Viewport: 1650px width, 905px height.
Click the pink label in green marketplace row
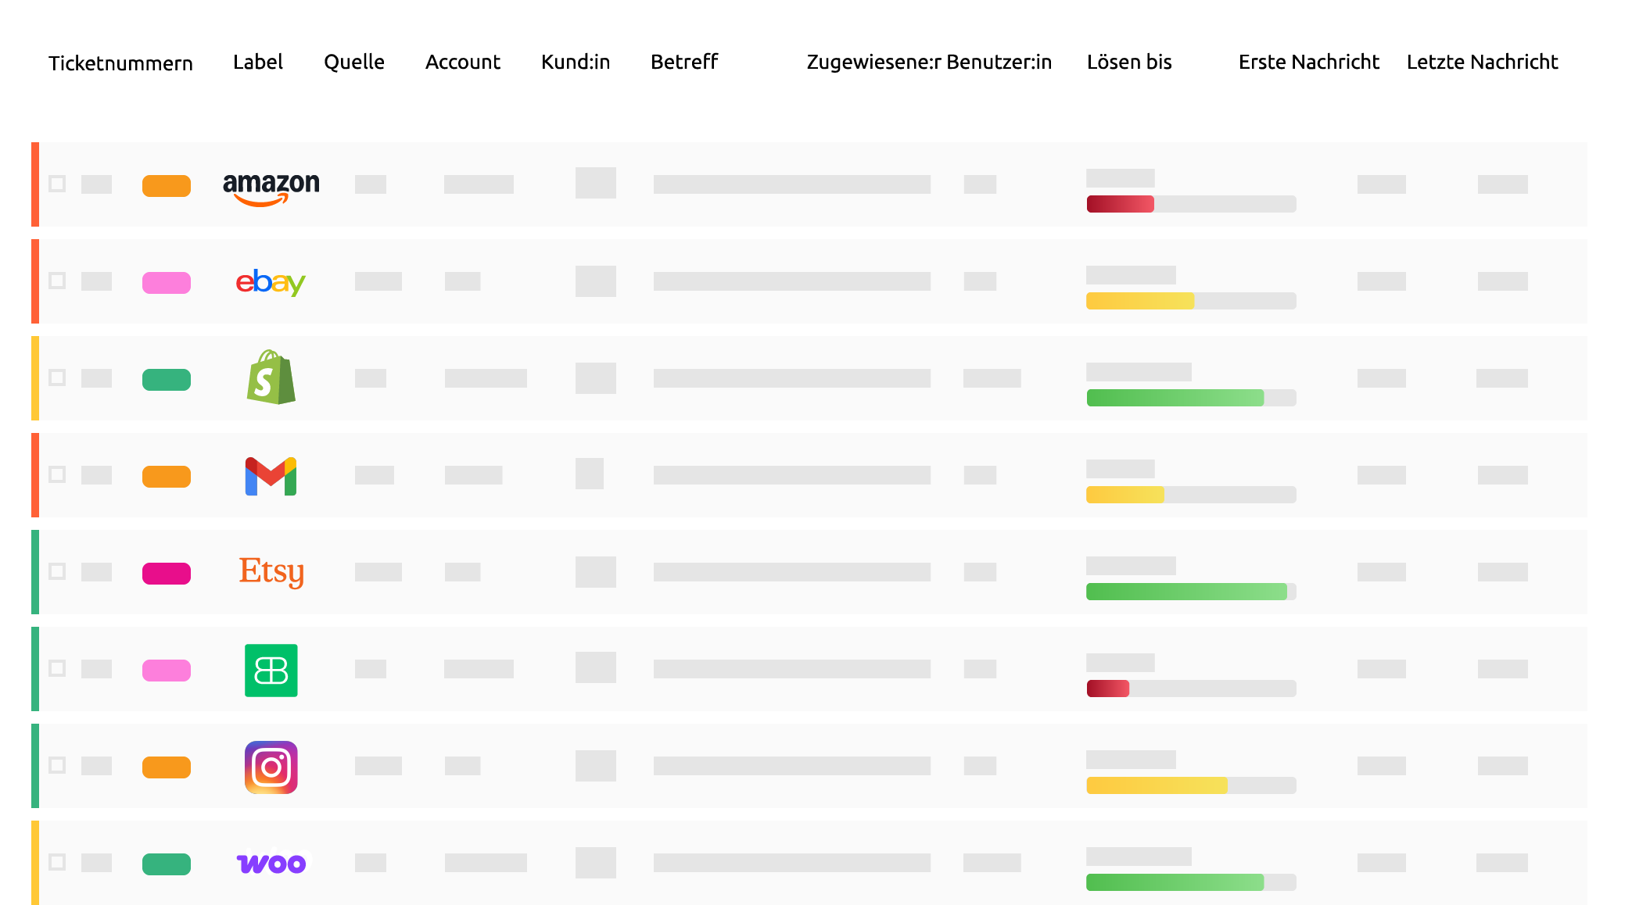[167, 671]
